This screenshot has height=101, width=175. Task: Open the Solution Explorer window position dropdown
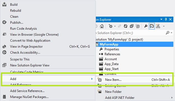point(161,19)
